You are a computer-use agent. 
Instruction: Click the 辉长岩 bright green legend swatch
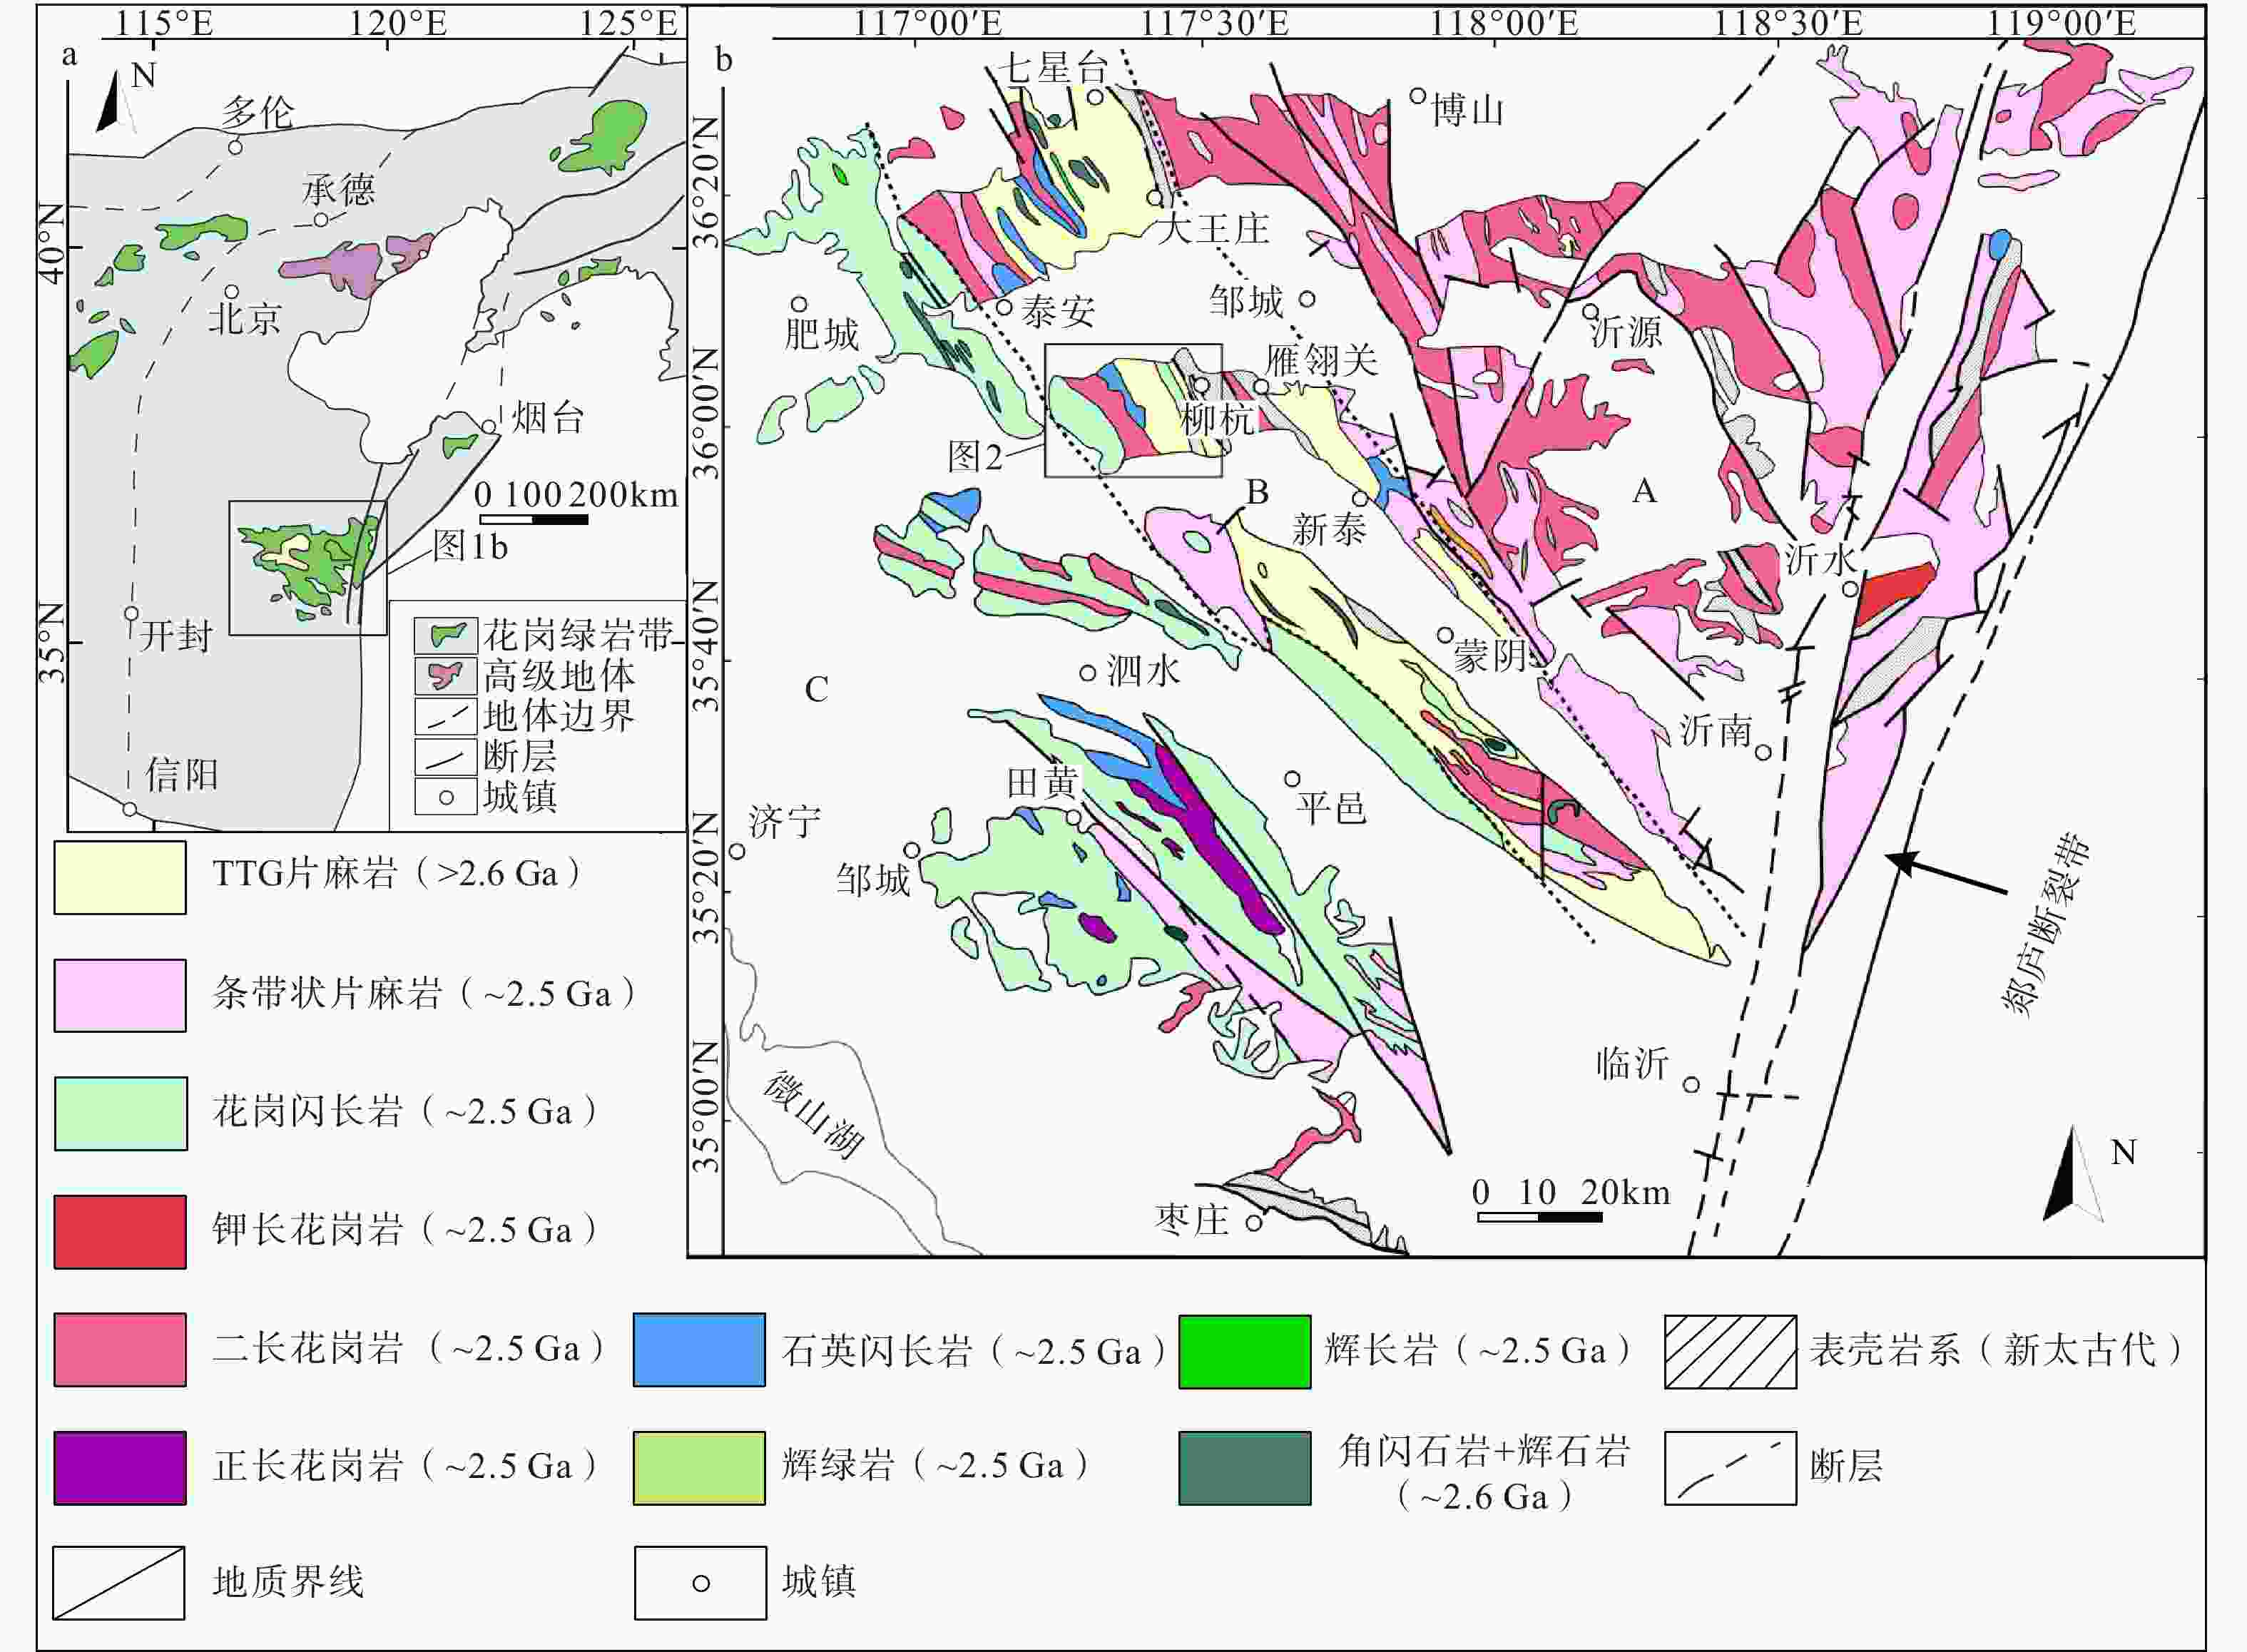[x=1244, y=1351]
